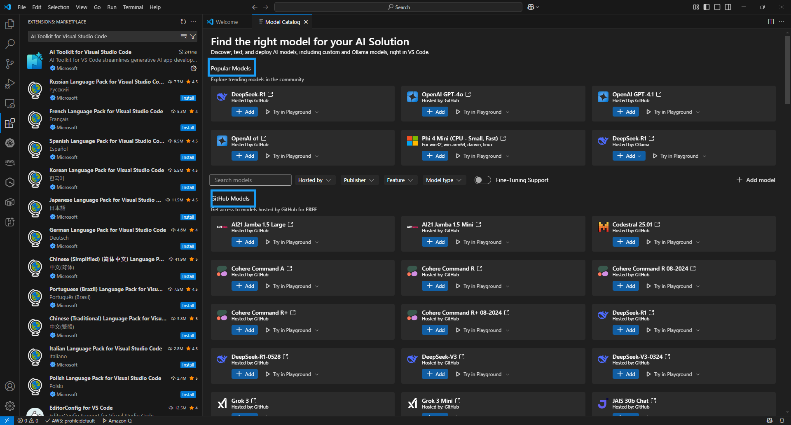This screenshot has height=425, width=791.
Task: Toggle the primary side bar layout icon
Action: (x=707, y=7)
